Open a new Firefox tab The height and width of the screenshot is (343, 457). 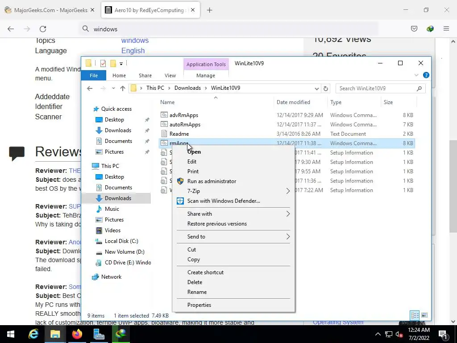pos(209,10)
